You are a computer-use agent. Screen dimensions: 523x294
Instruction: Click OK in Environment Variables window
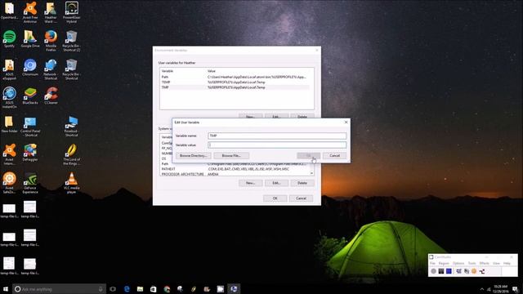coord(275,198)
